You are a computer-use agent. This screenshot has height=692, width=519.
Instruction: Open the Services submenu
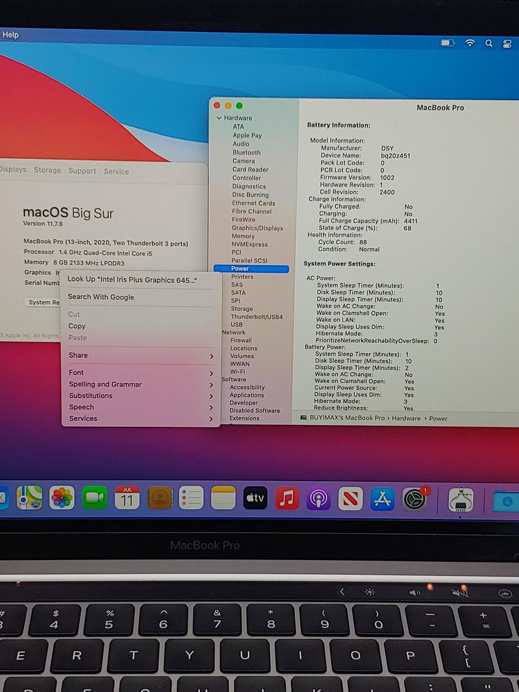tap(141, 419)
